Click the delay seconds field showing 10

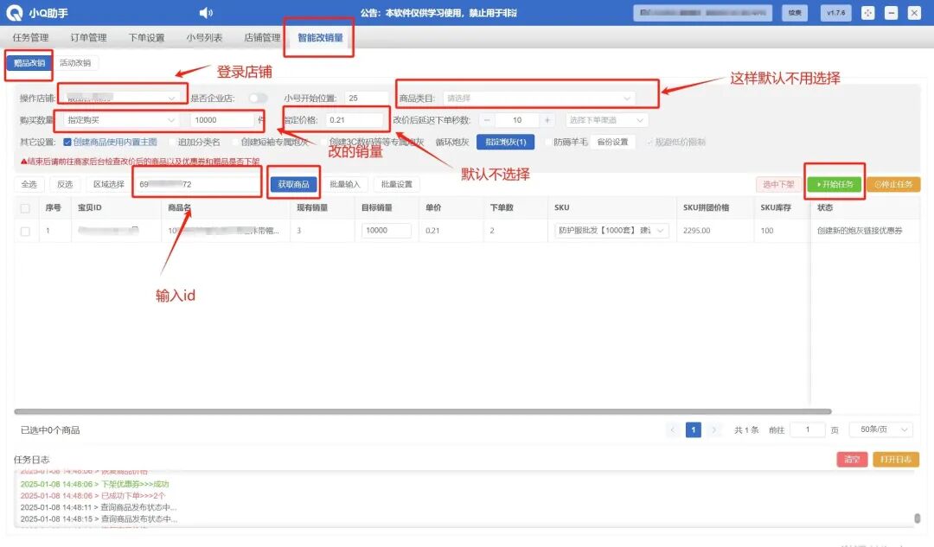517,120
